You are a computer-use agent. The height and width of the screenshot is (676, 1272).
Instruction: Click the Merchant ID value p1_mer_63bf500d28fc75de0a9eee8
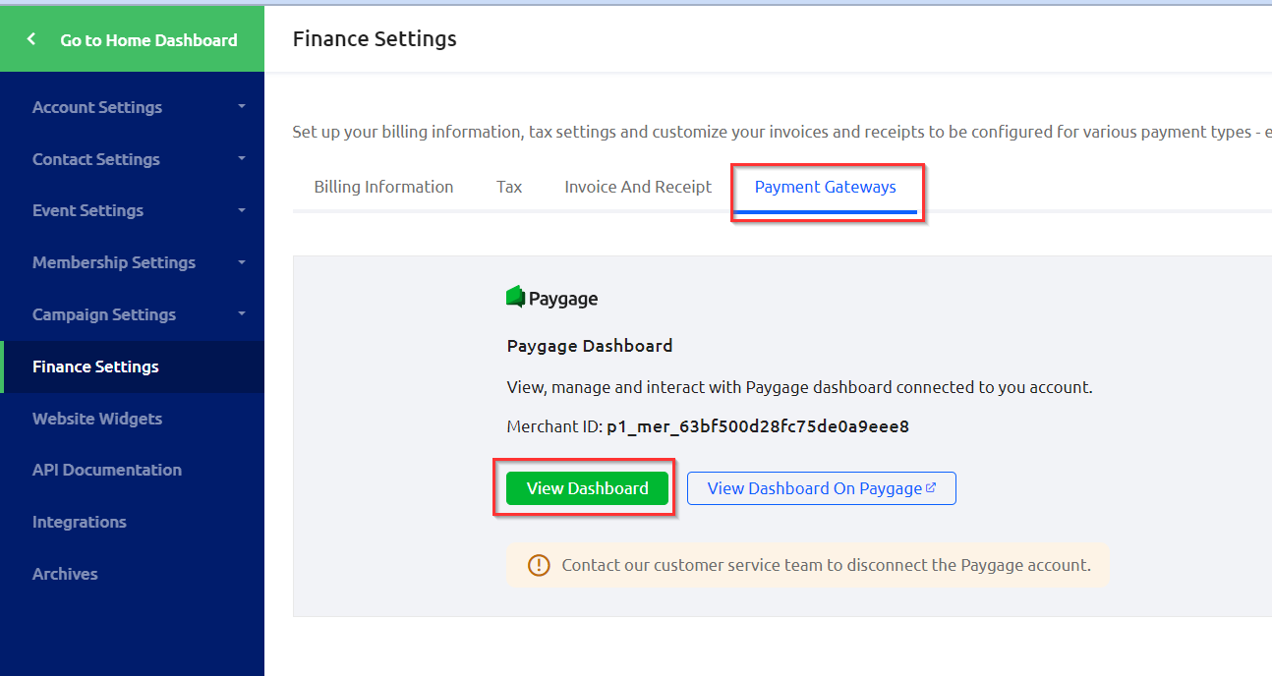(x=758, y=426)
